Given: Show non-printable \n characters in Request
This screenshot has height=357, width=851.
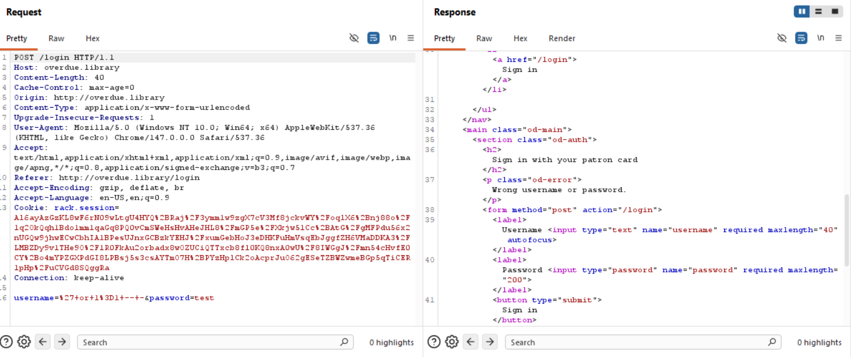Looking at the screenshot, I should (393, 38).
